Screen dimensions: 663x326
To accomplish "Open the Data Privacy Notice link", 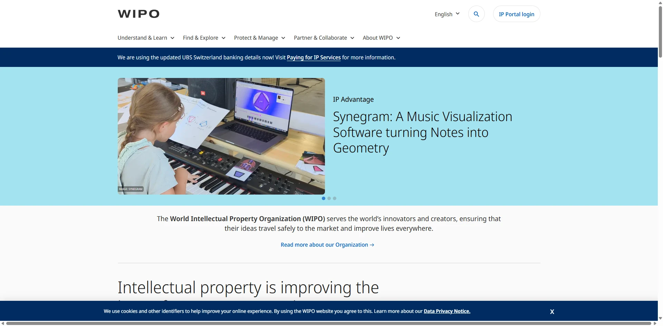I will point(447,311).
